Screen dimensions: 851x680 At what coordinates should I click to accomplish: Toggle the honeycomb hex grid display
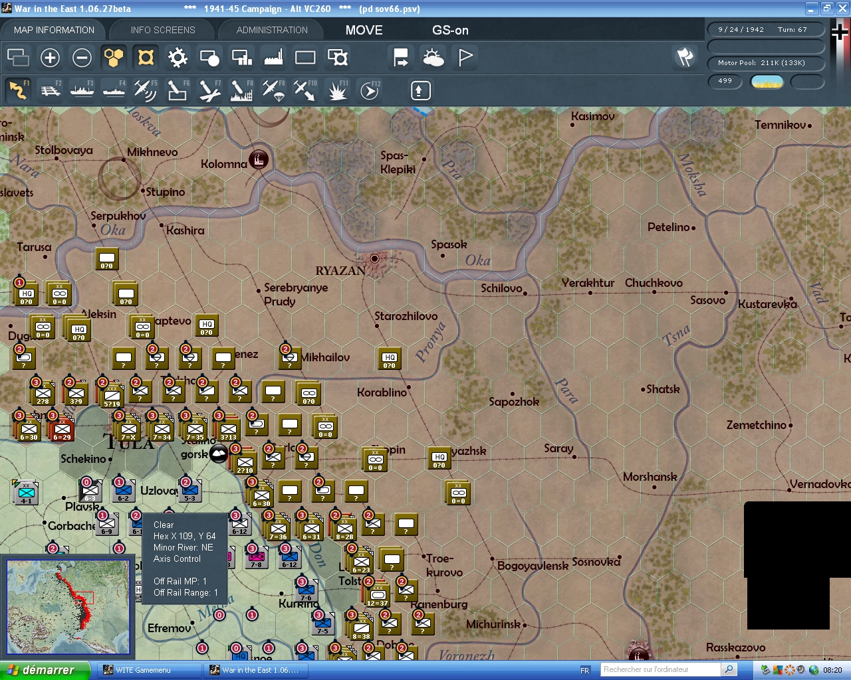114,58
